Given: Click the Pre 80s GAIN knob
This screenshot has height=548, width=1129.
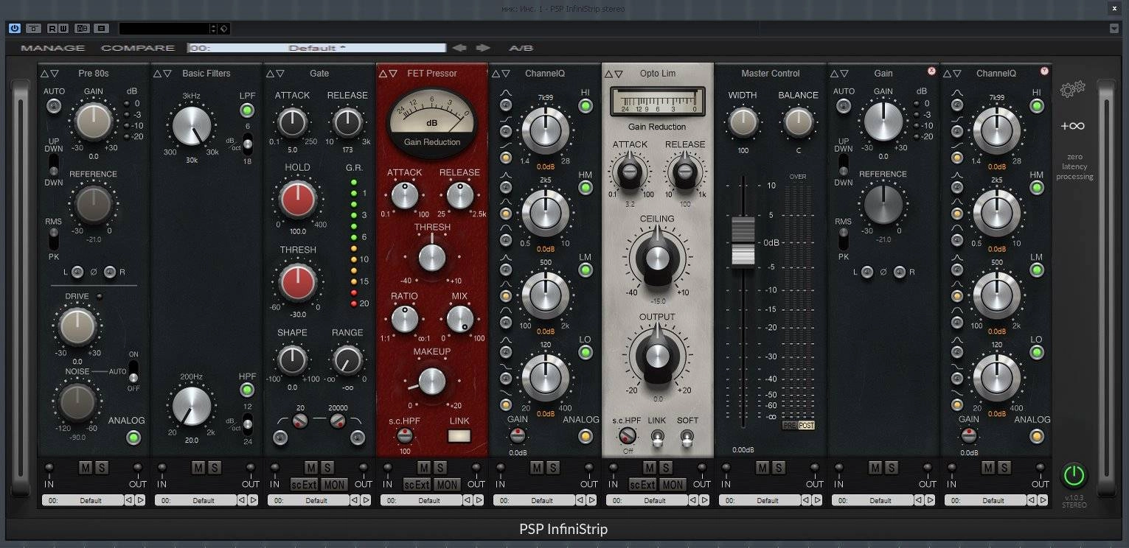Looking at the screenshot, I should 94,121.
